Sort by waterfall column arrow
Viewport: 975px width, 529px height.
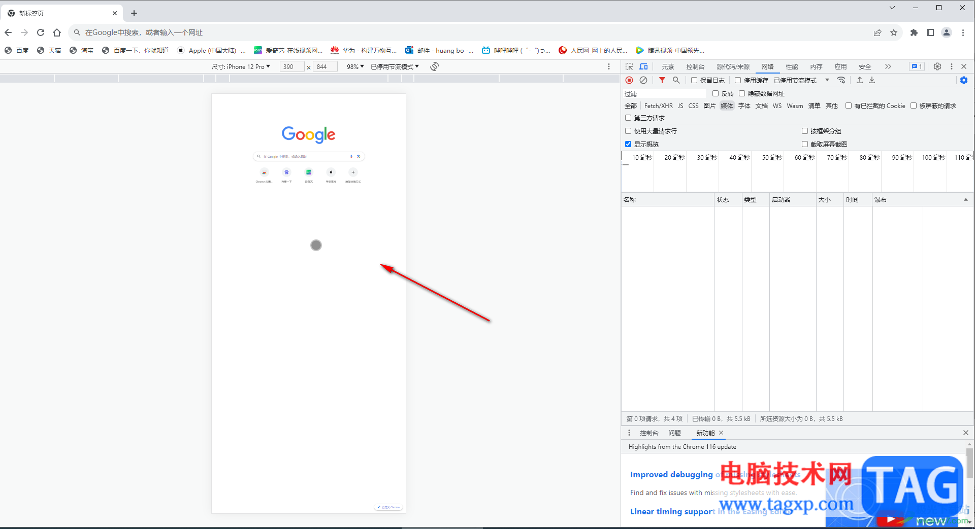(x=966, y=199)
